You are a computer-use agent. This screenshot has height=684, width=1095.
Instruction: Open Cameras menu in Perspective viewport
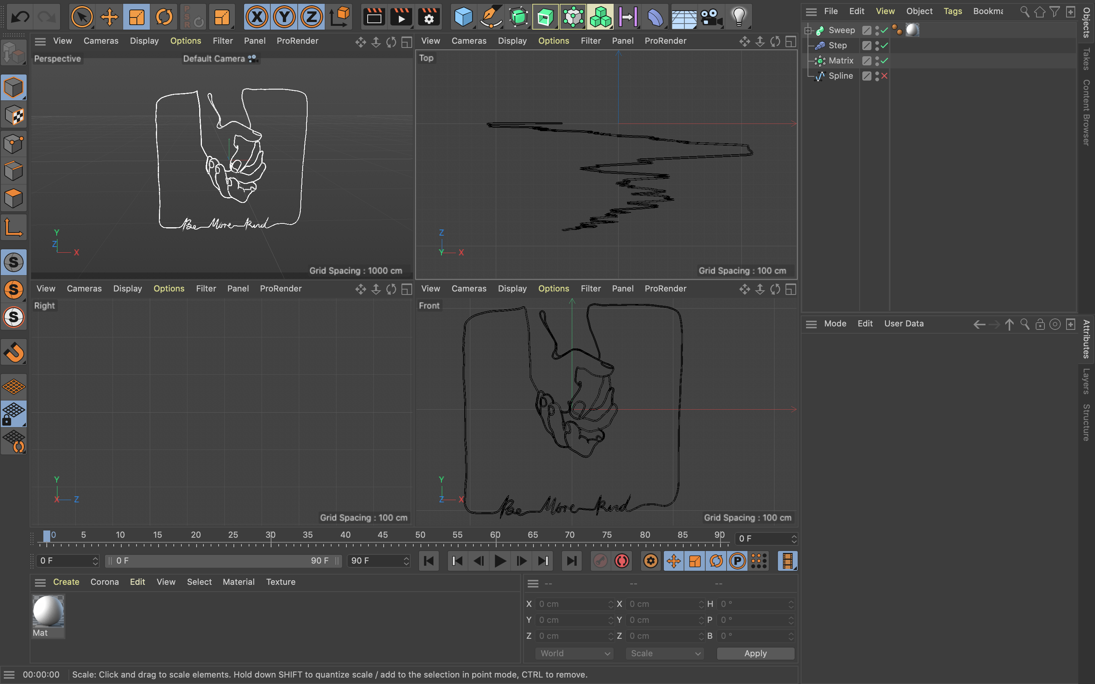click(100, 41)
